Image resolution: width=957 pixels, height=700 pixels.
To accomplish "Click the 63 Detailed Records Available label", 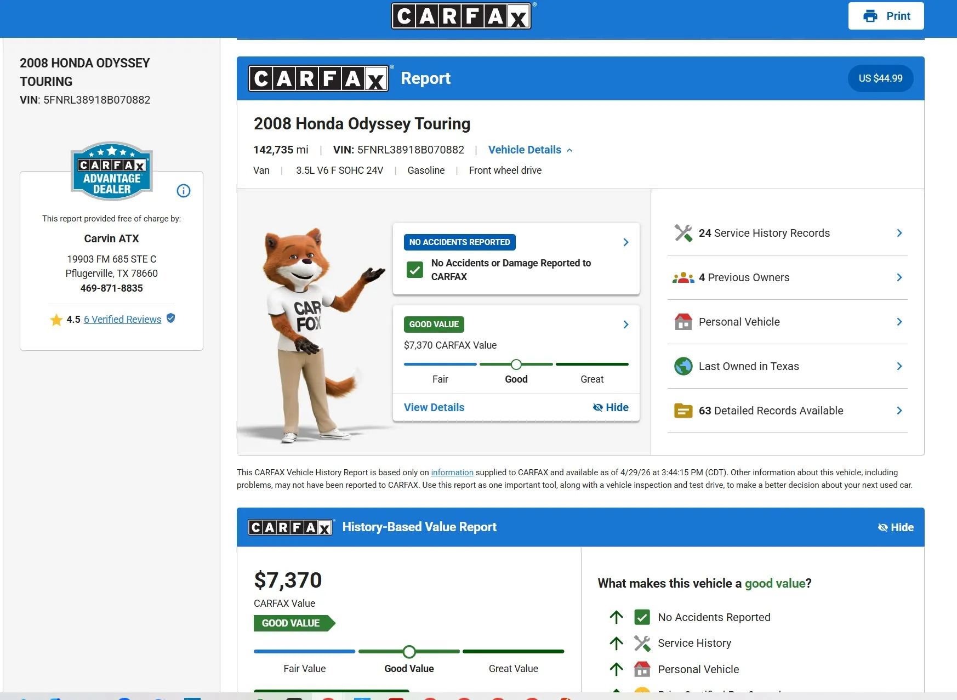I will 771,411.
